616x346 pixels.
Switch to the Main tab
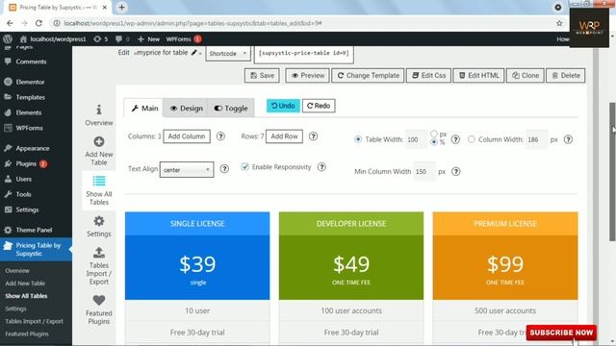144,108
